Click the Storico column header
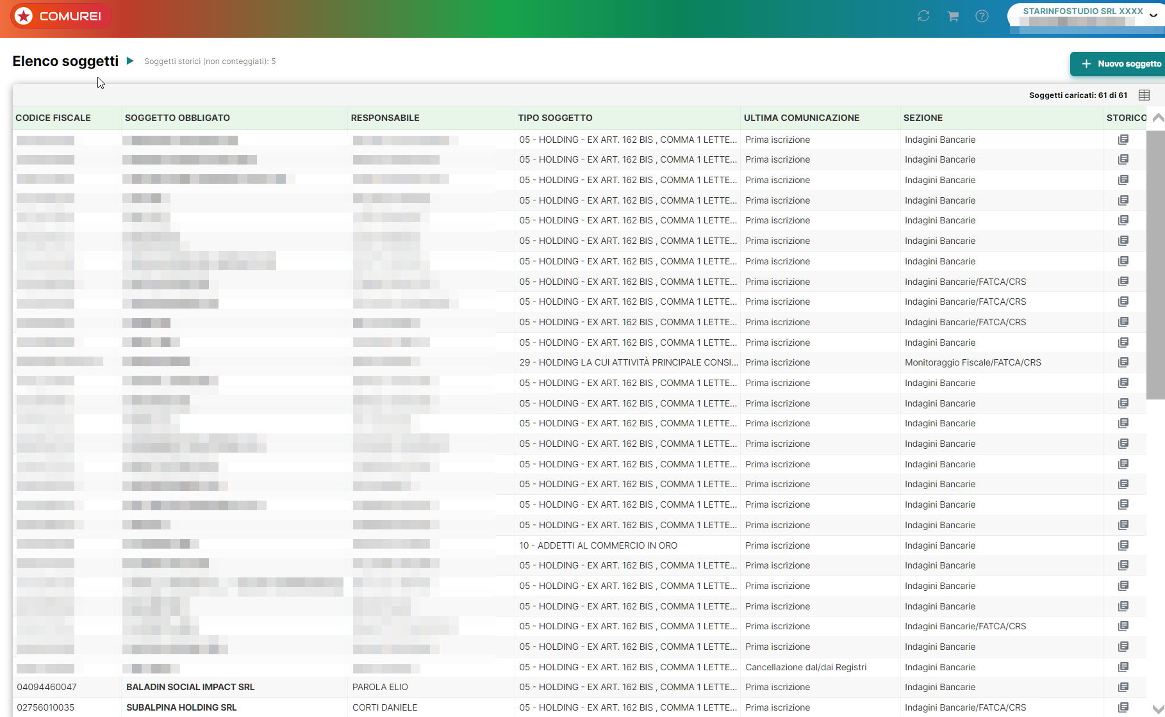This screenshot has height=717, width=1165. pyautogui.click(x=1126, y=118)
